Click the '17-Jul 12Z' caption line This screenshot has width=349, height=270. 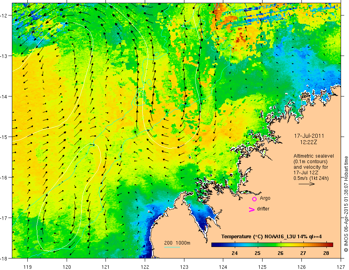306,173
